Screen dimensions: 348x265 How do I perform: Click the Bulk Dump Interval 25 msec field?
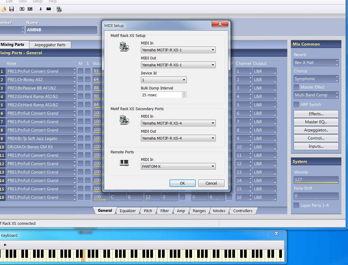coord(164,95)
